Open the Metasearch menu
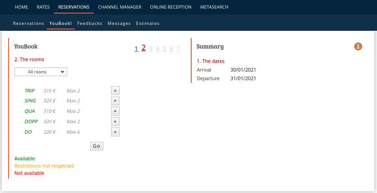The width and height of the screenshot is (377, 193). pyautogui.click(x=214, y=7)
